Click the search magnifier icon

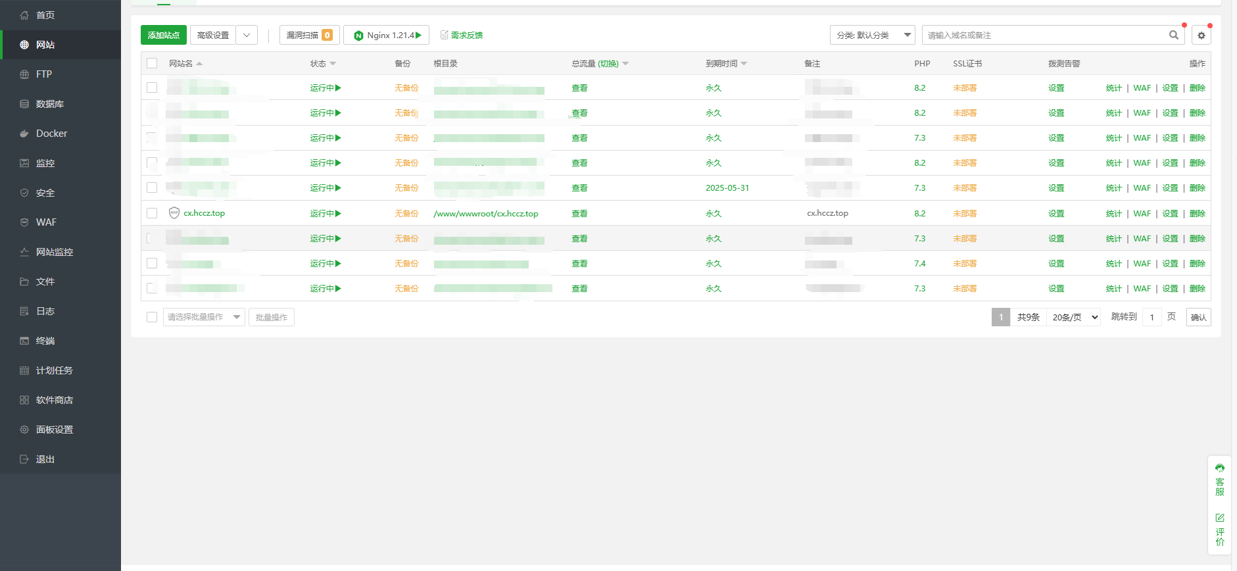1173,36
